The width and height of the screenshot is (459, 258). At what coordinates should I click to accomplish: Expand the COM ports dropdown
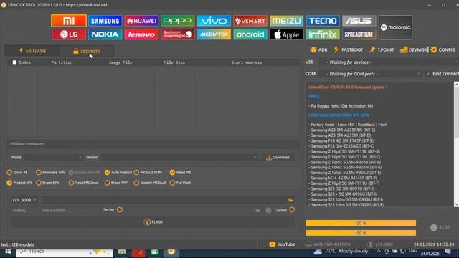[371, 74]
